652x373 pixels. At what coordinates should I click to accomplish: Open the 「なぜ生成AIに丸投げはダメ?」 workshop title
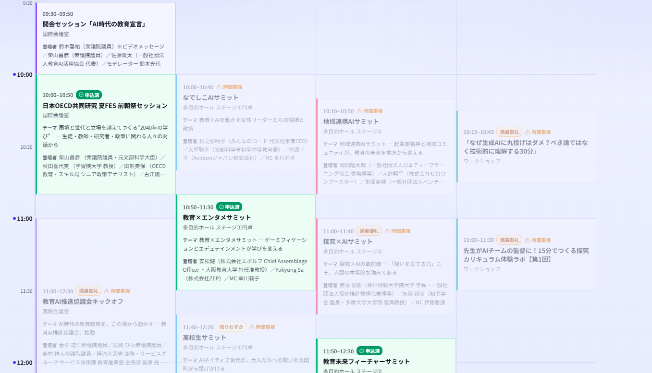pyautogui.click(x=526, y=147)
